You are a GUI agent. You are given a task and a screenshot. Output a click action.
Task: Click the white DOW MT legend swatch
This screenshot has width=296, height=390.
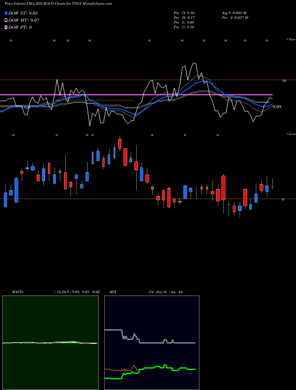(x=6, y=21)
